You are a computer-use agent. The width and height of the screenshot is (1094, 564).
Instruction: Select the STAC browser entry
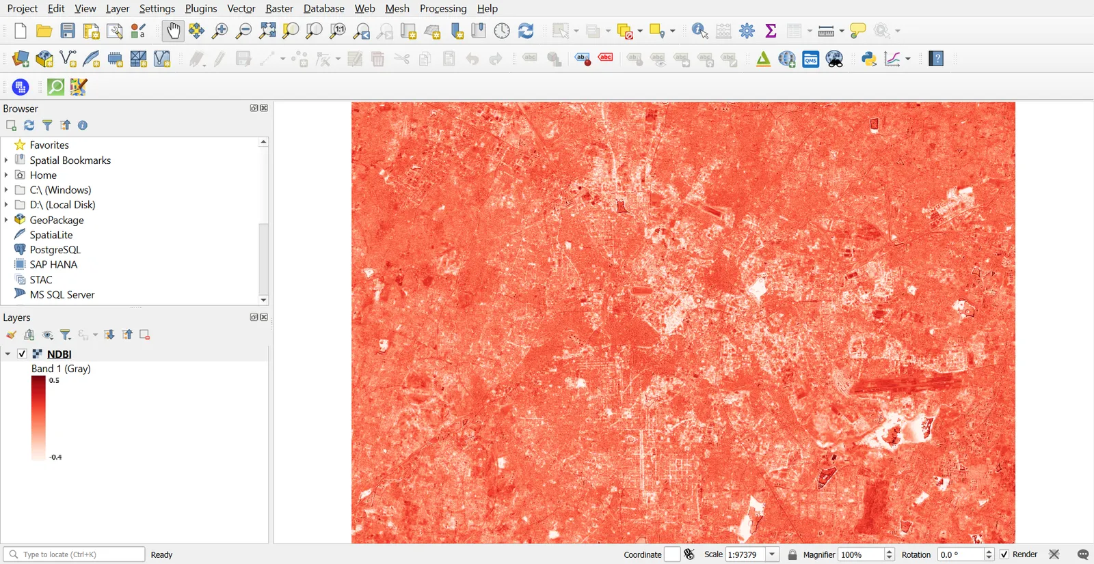[x=41, y=280]
